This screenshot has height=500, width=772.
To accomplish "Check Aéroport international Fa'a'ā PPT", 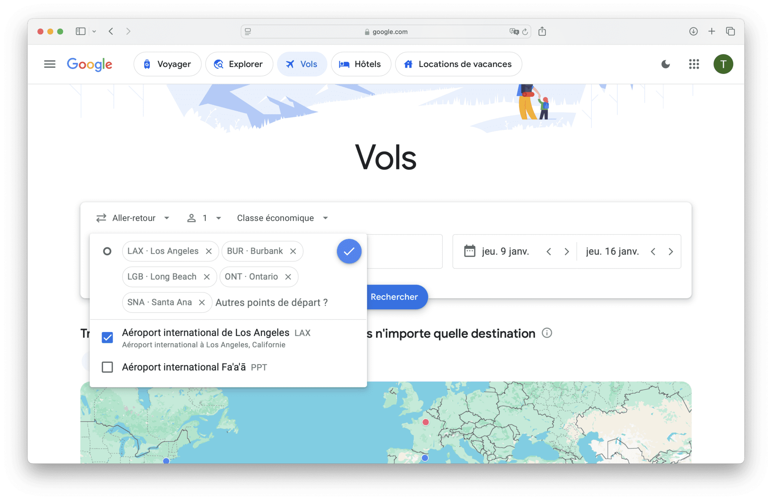I will click(x=107, y=367).
